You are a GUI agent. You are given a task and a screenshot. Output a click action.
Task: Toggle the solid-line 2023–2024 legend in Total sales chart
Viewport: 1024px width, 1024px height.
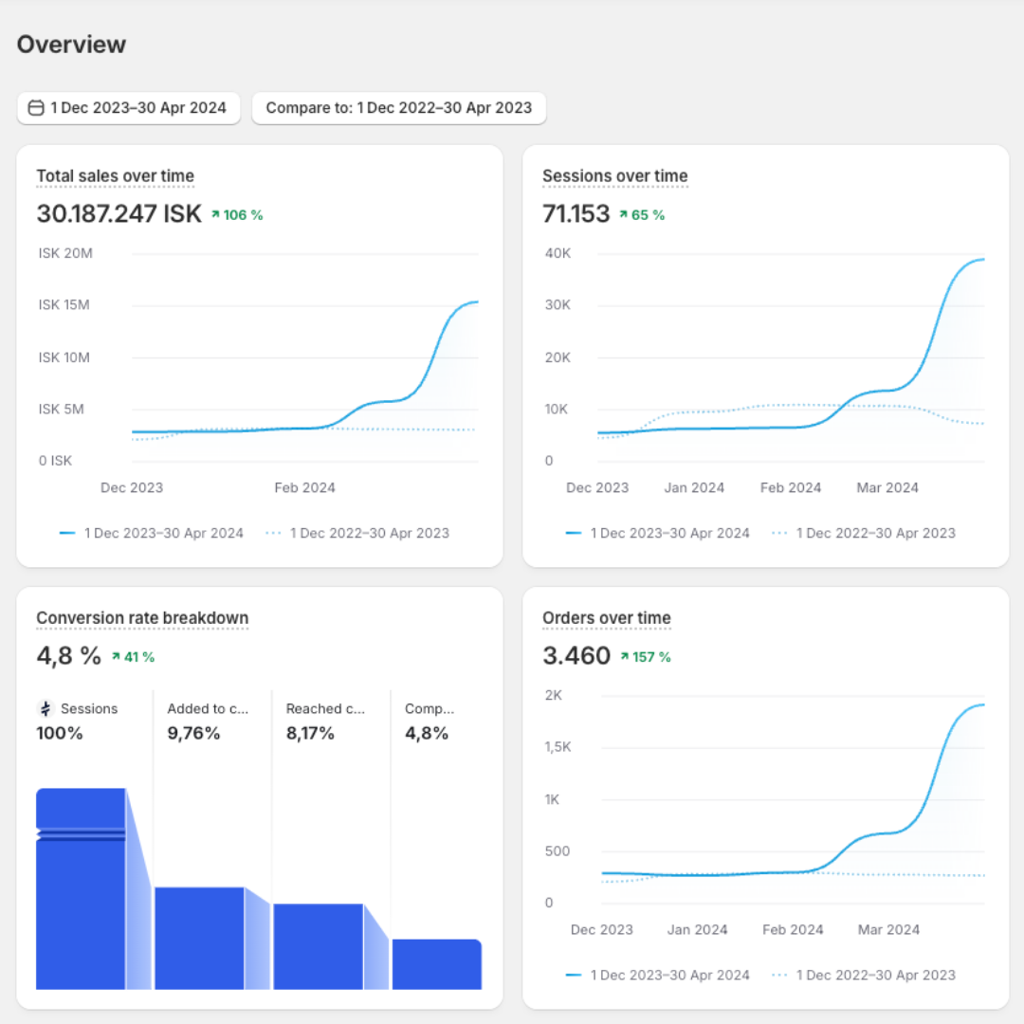[x=151, y=533]
